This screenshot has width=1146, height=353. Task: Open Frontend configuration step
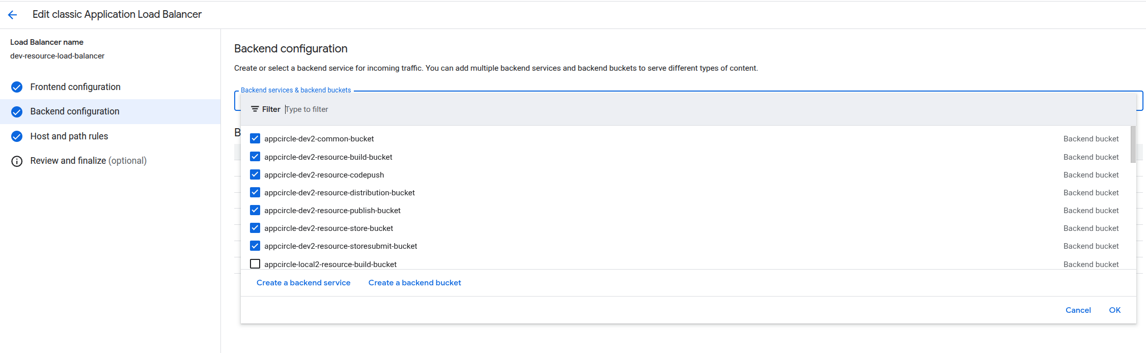point(110,87)
